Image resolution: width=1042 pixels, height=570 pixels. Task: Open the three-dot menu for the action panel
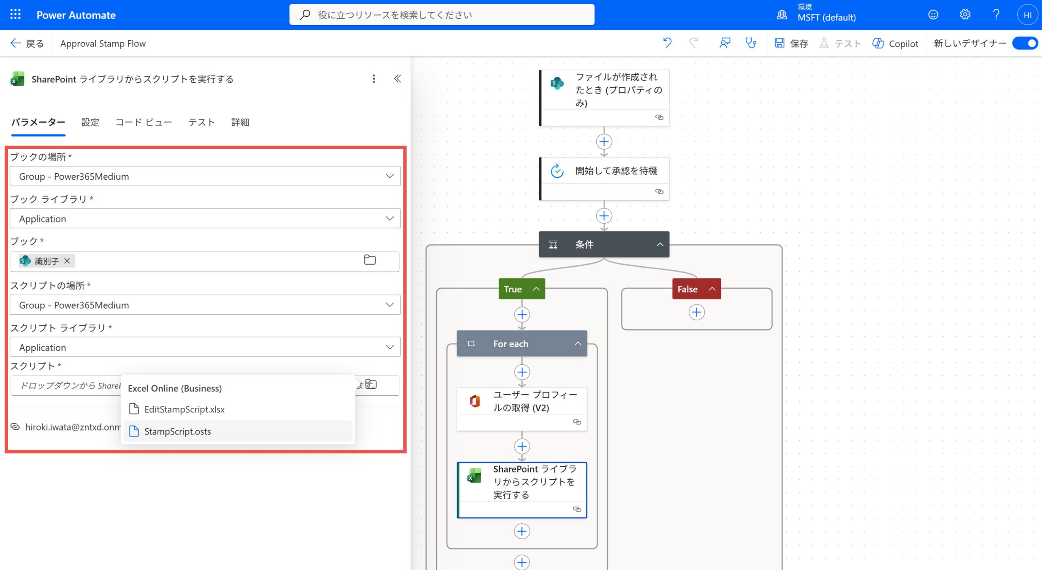coord(374,79)
